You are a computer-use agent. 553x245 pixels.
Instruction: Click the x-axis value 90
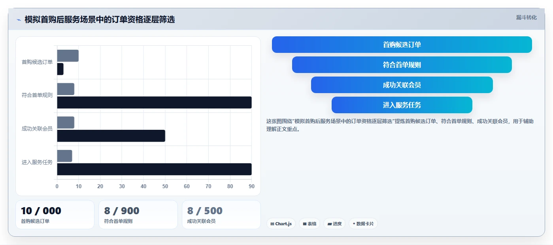[251, 187]
